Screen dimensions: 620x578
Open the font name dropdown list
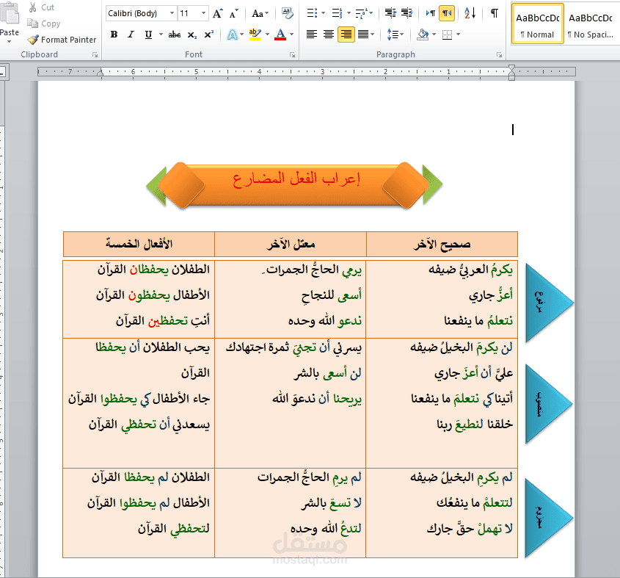coord(172,13)
